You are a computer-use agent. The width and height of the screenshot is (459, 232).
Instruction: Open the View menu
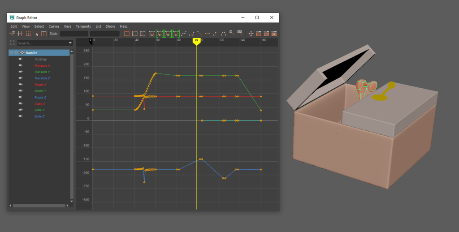tap(26, 26)
